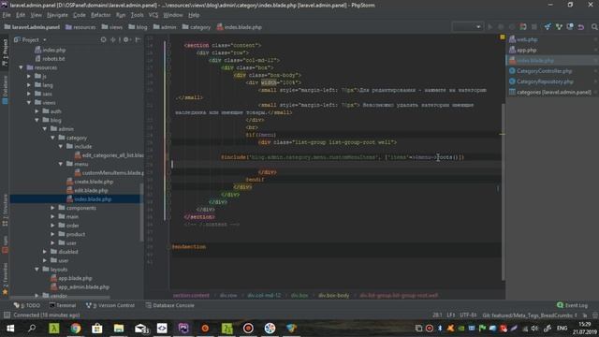This screenshot has height=337, width=599.
Task: Expand the lang folder in tree
Action: coord(29,85)
